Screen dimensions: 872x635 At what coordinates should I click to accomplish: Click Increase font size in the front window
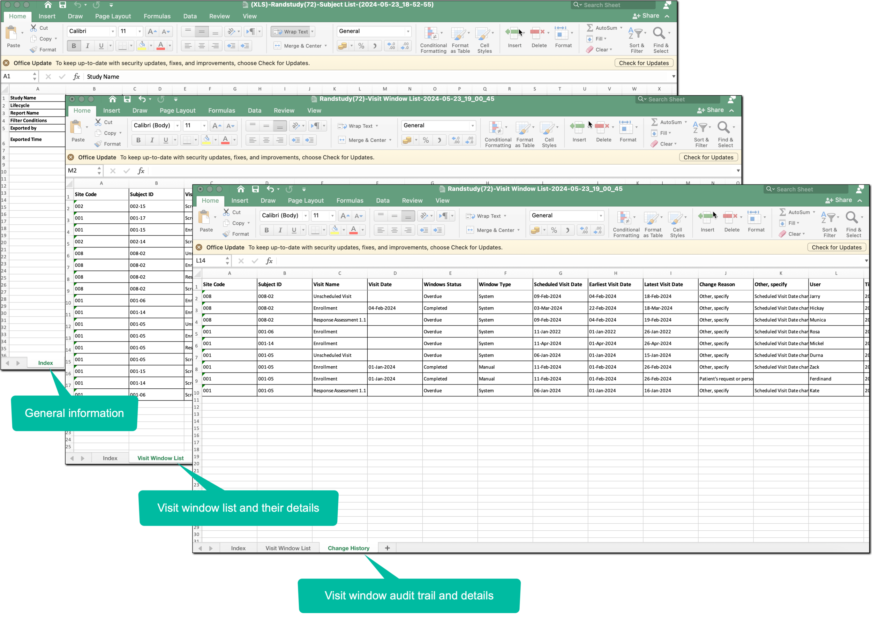click(345, 216)
